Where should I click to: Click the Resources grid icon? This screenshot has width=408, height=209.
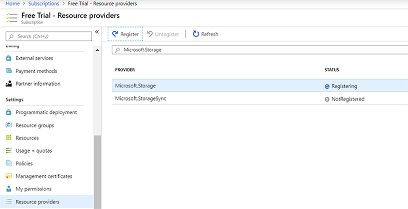click(x=9, y=137)
